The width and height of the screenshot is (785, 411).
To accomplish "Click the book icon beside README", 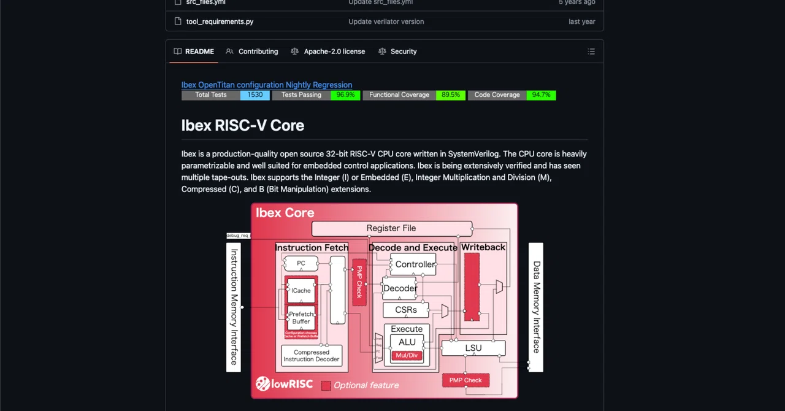I will [x=178, y=52].
